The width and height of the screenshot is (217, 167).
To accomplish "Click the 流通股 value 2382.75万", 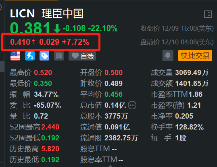I will click(121, 138).
